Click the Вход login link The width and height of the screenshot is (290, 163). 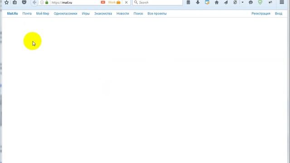tap(279, 14)
